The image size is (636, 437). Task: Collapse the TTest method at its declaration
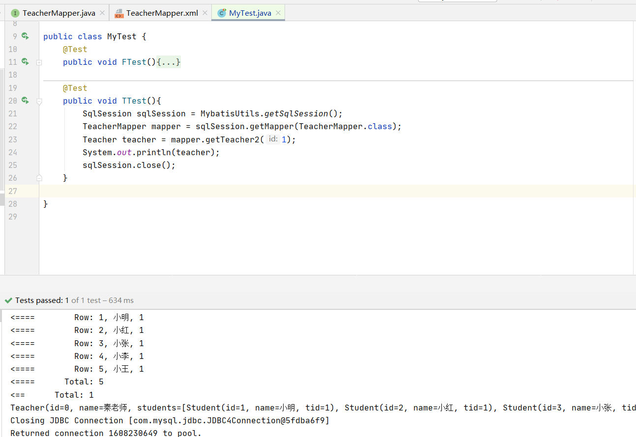39,101
